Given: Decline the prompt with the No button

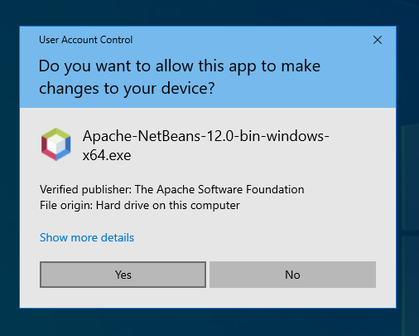Looking at the screenshot, I should click(x=292, y=275).
